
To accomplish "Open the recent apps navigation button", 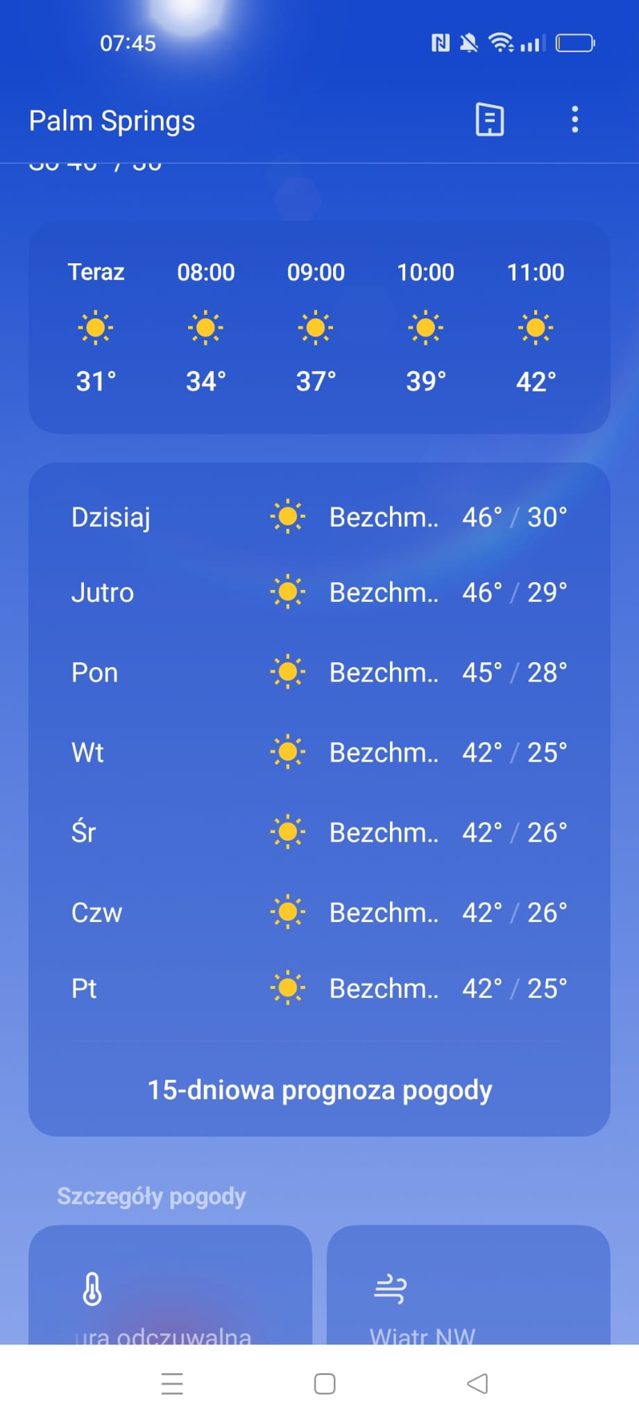I will click(172, 1383).
